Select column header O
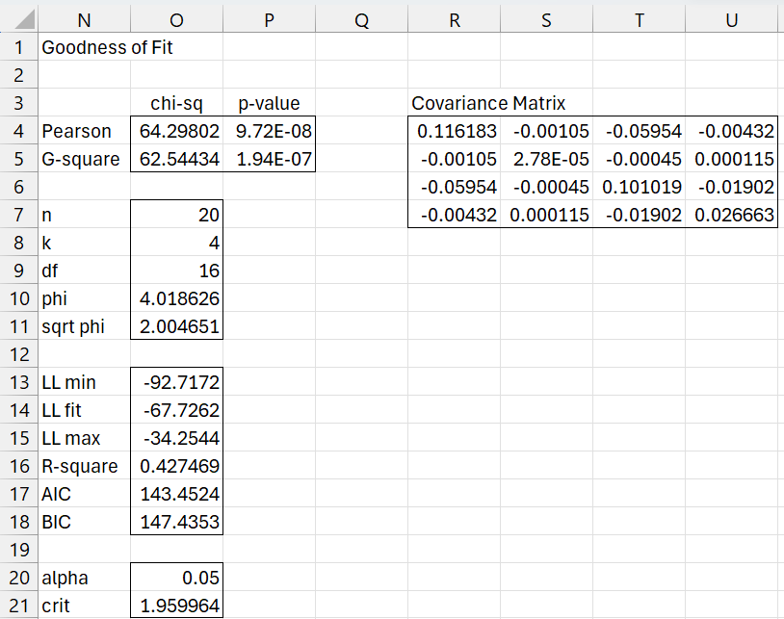Screen dimensions: 784x619 click(175, 18)
